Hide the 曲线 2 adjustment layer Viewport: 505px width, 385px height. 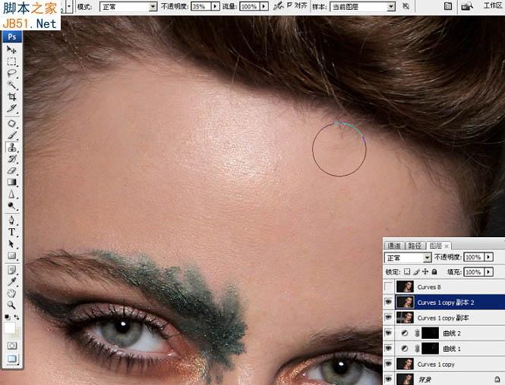click(389, 333)
